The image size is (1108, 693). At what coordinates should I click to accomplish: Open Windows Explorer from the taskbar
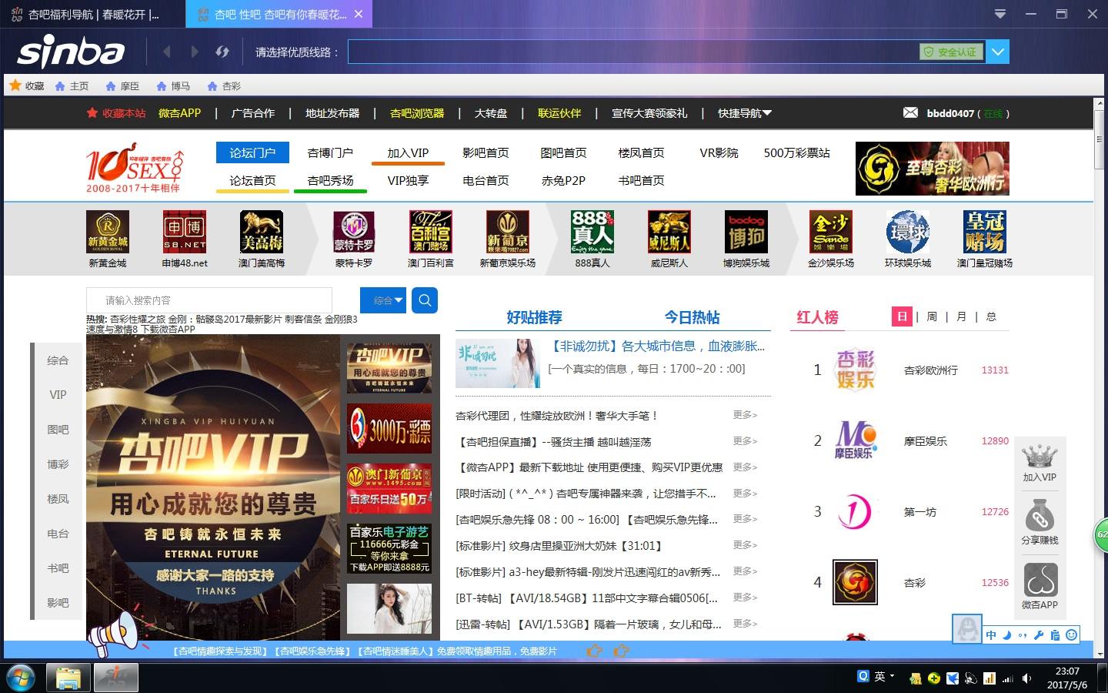coord(68,678)
